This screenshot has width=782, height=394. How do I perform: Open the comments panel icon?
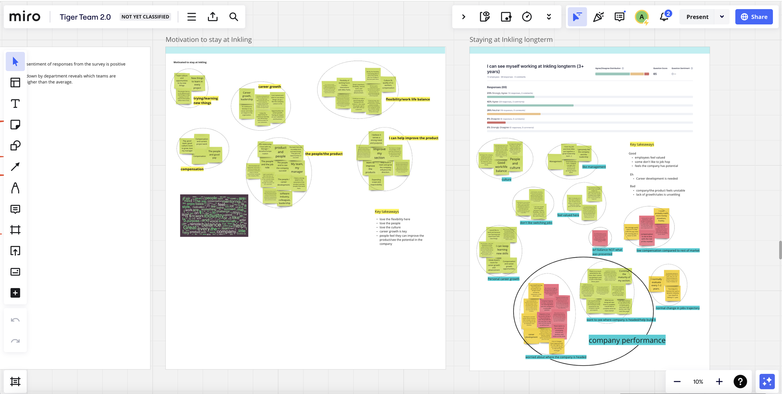pyautogui.click(x=619, y=17)
